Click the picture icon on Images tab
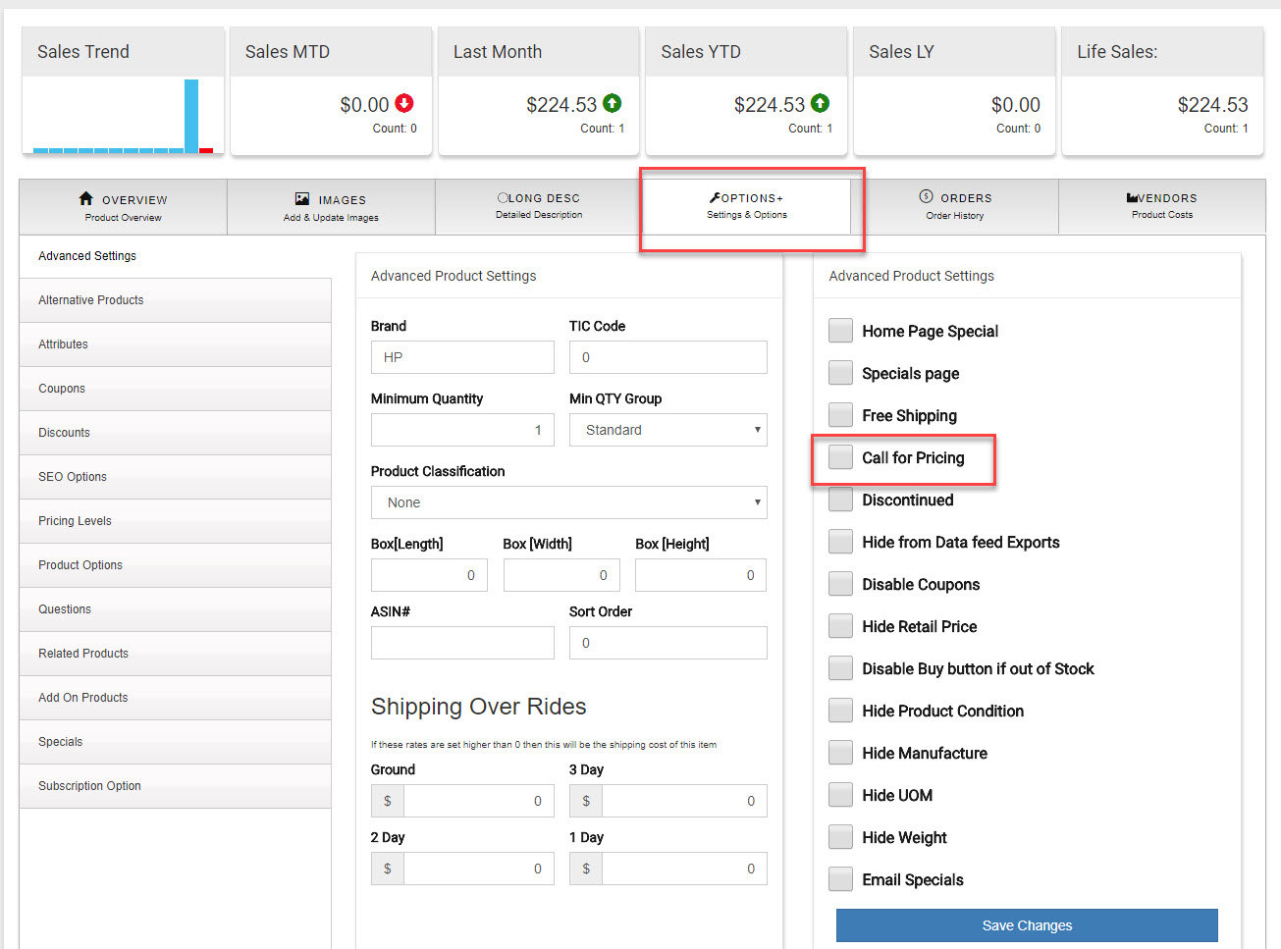This screenshot has width=1281, height=949. click(x=302, y=199)
